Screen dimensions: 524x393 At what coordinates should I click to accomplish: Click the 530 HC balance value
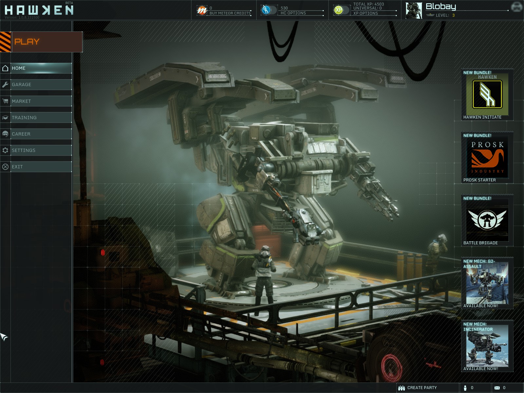pos(284,8)
